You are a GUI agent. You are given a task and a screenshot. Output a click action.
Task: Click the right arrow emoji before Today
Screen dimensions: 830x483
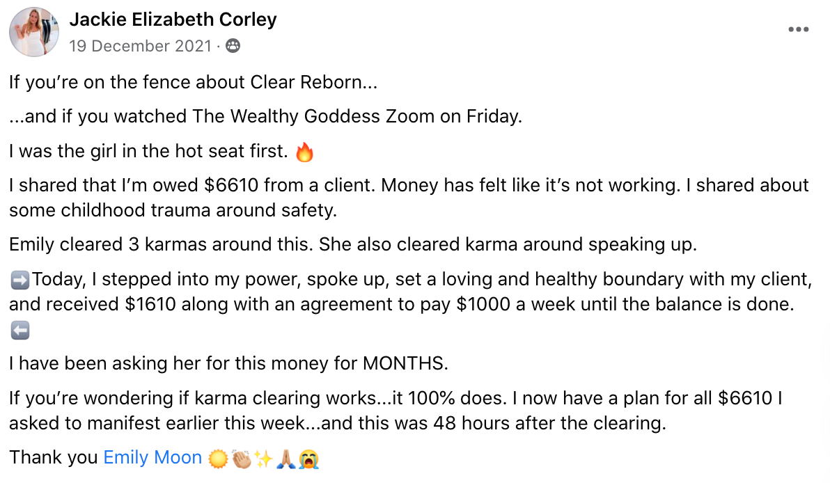(20, 280)
